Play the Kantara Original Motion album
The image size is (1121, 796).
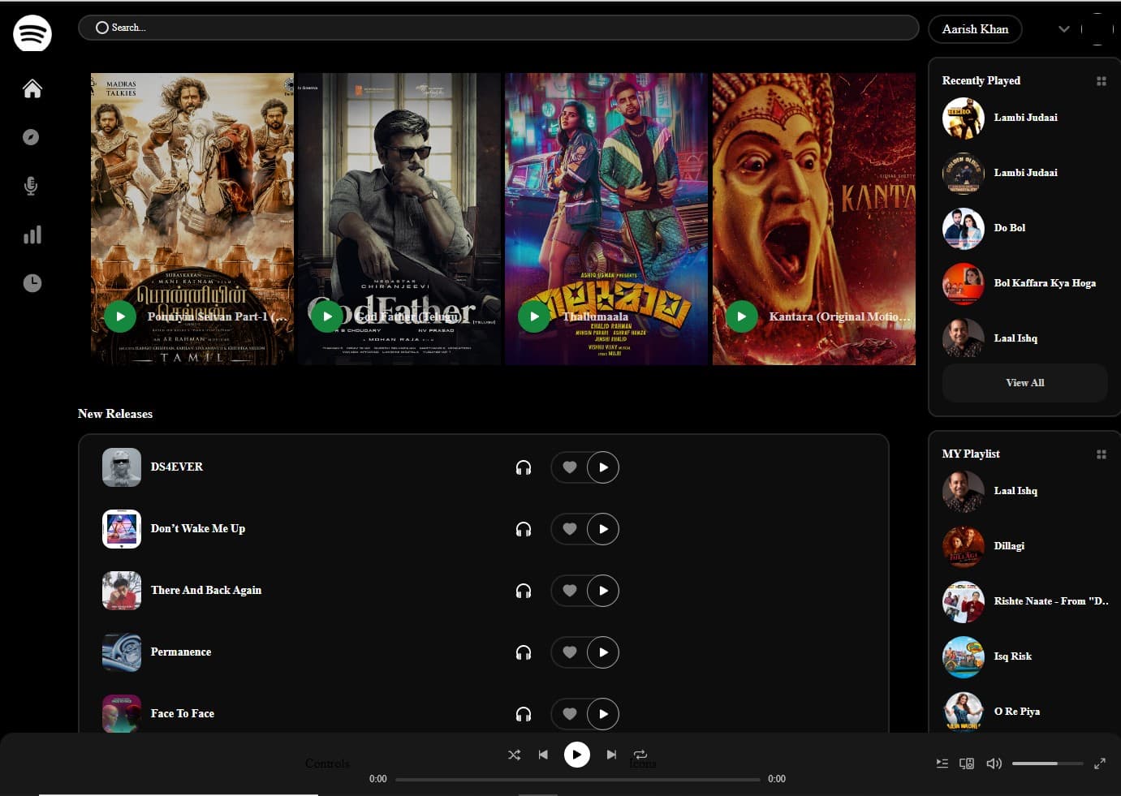pyautogui.click(x=741, y=316)
